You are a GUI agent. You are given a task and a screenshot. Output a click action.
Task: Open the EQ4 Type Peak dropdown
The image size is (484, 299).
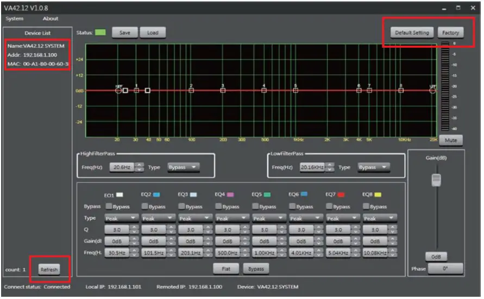pyautogui.click(x=232, y=218)
